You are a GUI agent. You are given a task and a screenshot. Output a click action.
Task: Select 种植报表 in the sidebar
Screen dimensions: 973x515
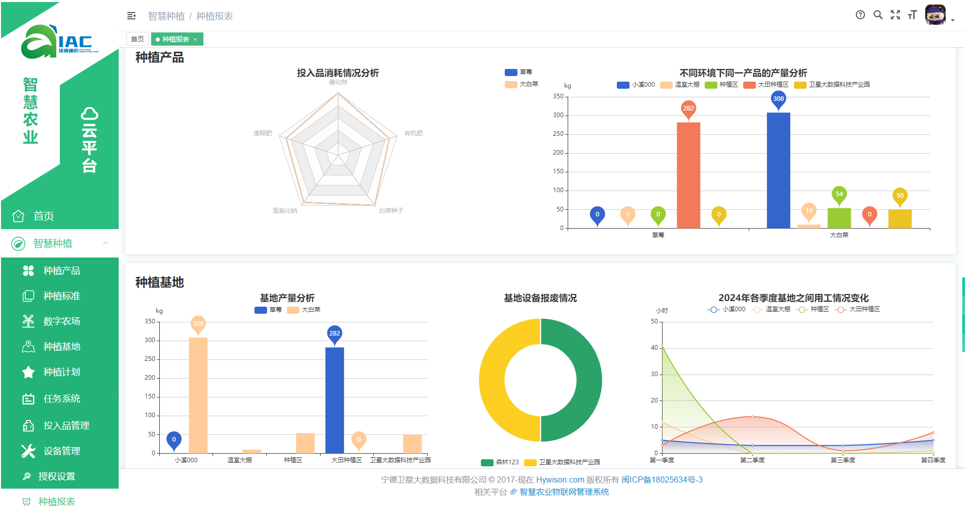coord(56,501)
